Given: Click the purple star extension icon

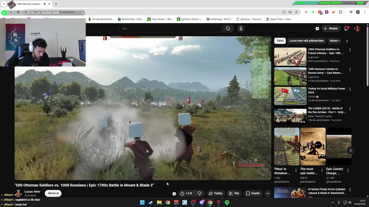Looking at the screenshot, I should tap(327, 12).
